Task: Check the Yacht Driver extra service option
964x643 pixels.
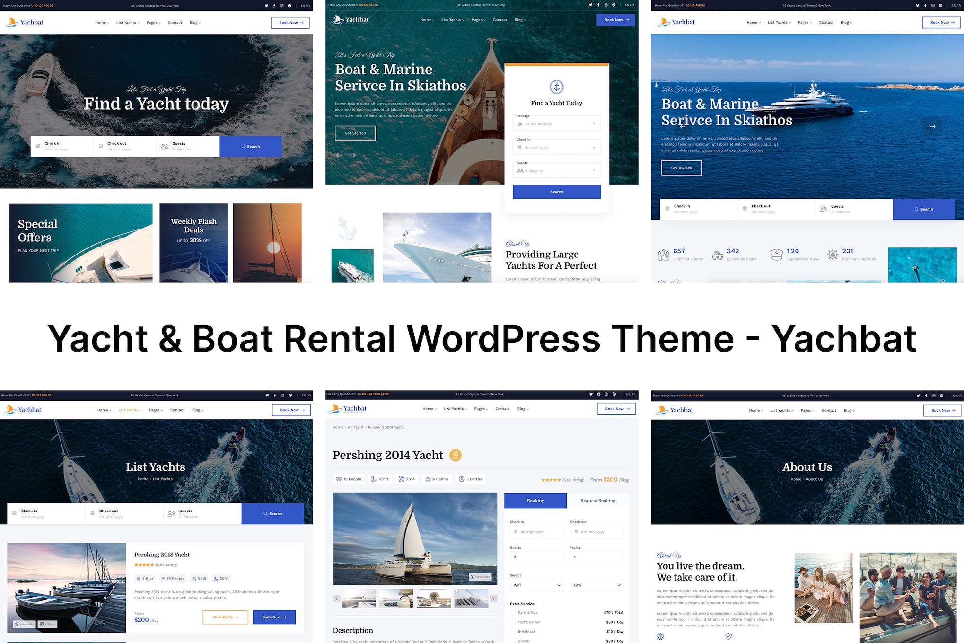Action: click(x=513, y=622)
